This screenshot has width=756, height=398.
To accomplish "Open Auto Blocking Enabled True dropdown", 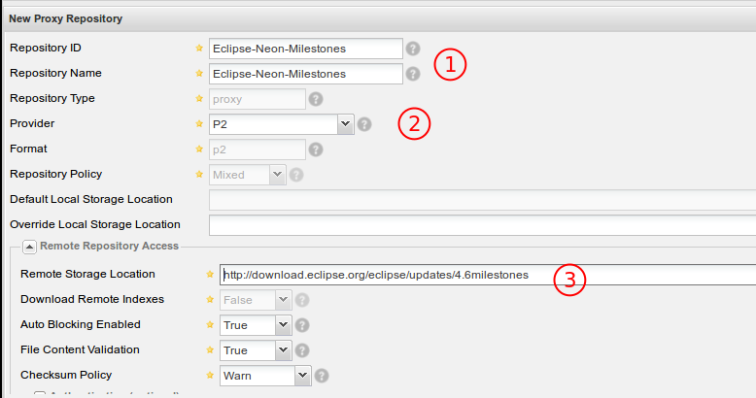I will (x=283, y=325).
